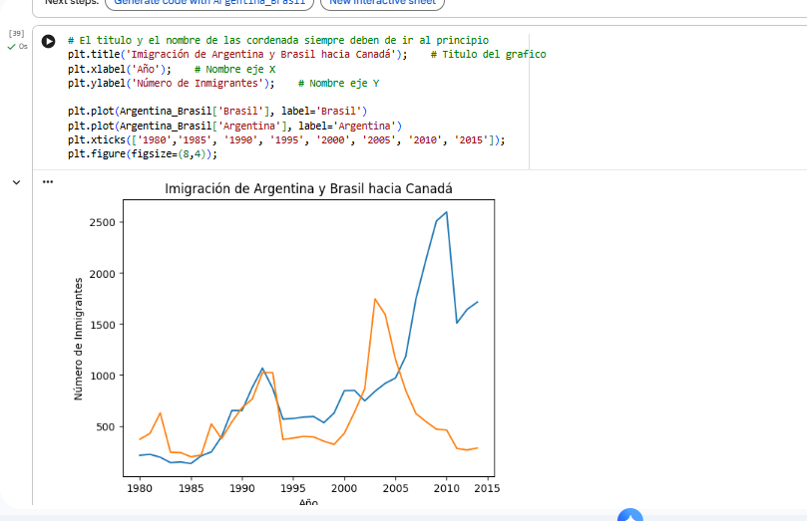This screenshot has height=521, width=807.
Task: Click the blue assistant icon at the bottom
Action: [x=630, y=514]
